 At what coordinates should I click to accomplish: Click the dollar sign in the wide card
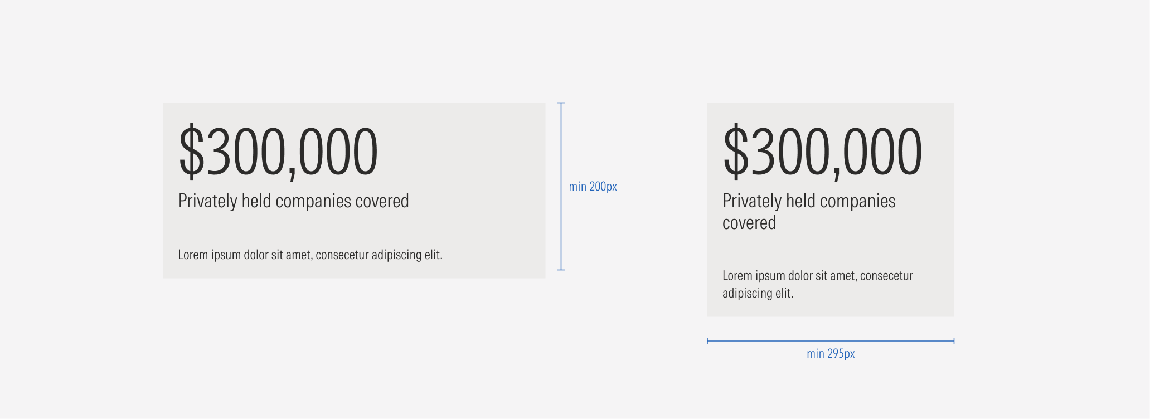pyautogui.click(x=192, y=152)
